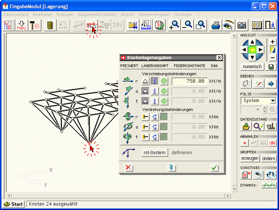Open the Ebenen+Gruppen menu
279x210 pixels.
[x=154, y=15]
